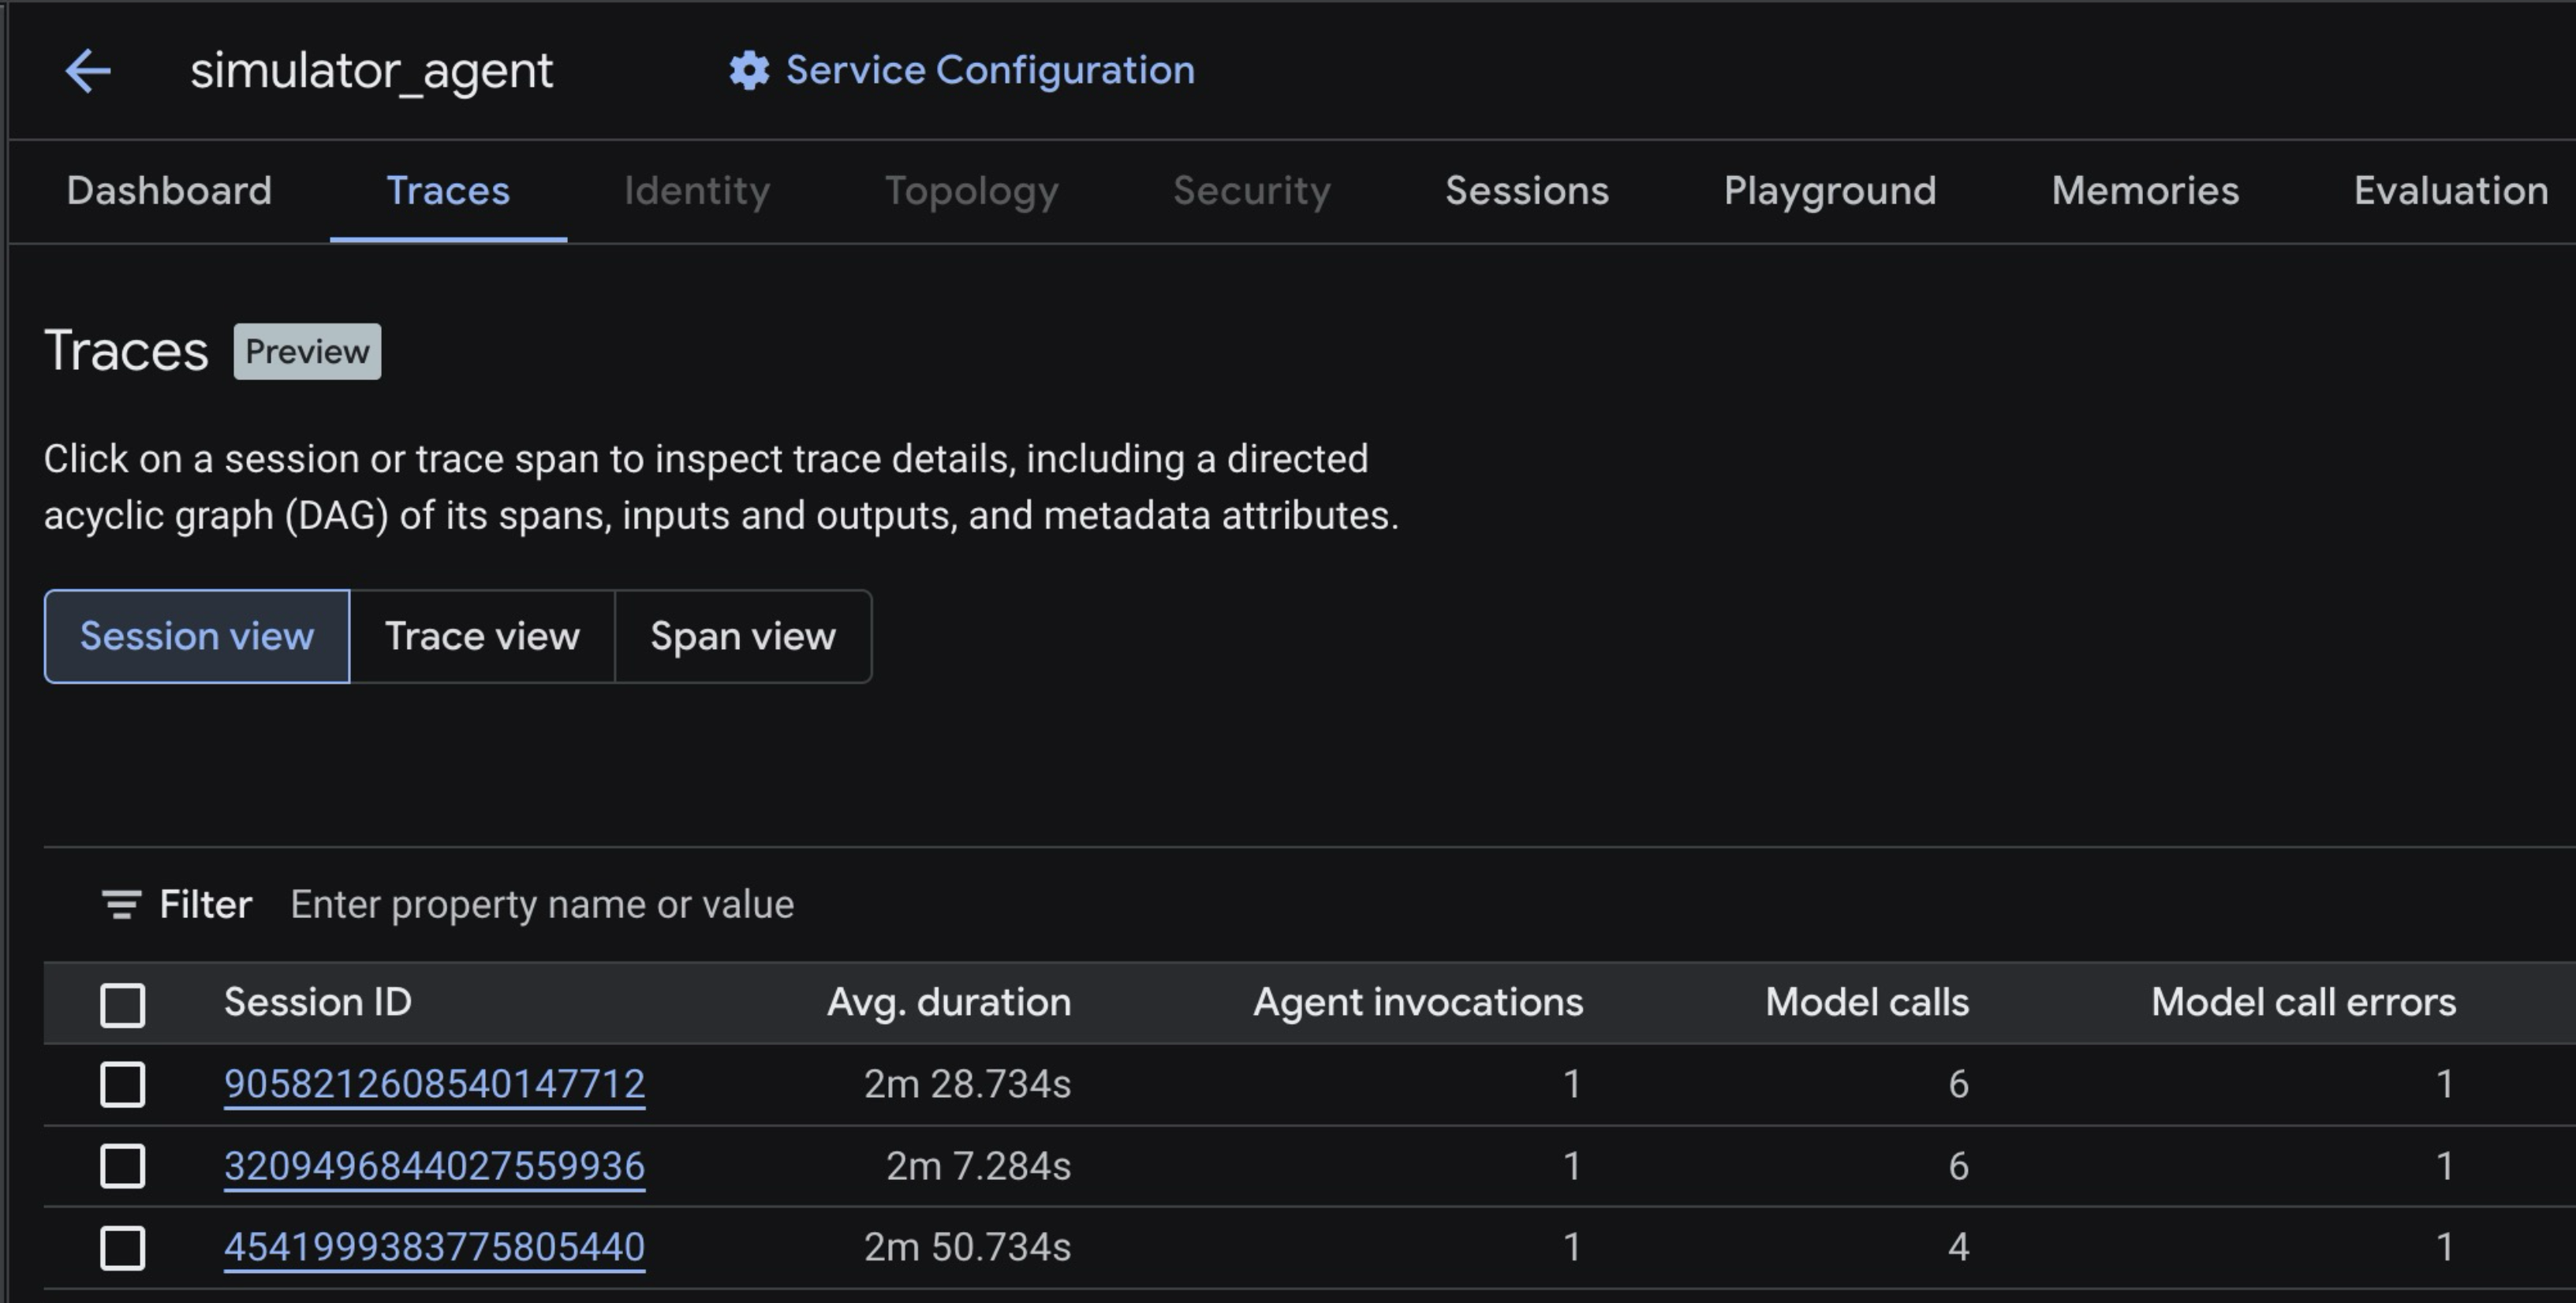Check the box for session 3209496844027559936
Image resolution: width=2576 pixels, height=1303 pixels.
pyautogui.click(x=123, y=1166)
